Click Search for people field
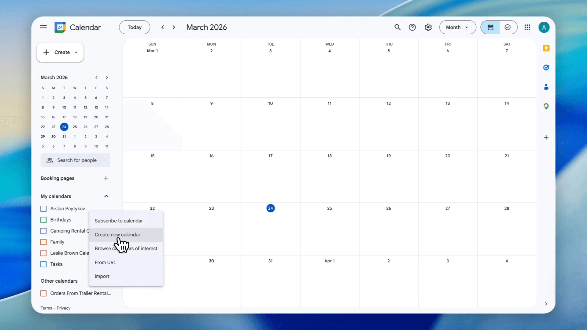This screenshot has width=587, height=330. pos(75,160)
